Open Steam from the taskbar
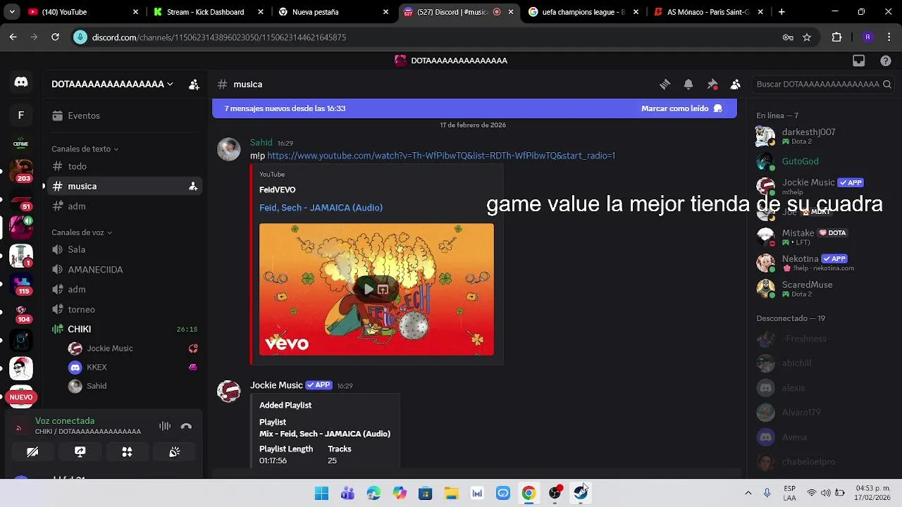The height and width of the screenshot is (507, 902). click(x=581, y=494)
